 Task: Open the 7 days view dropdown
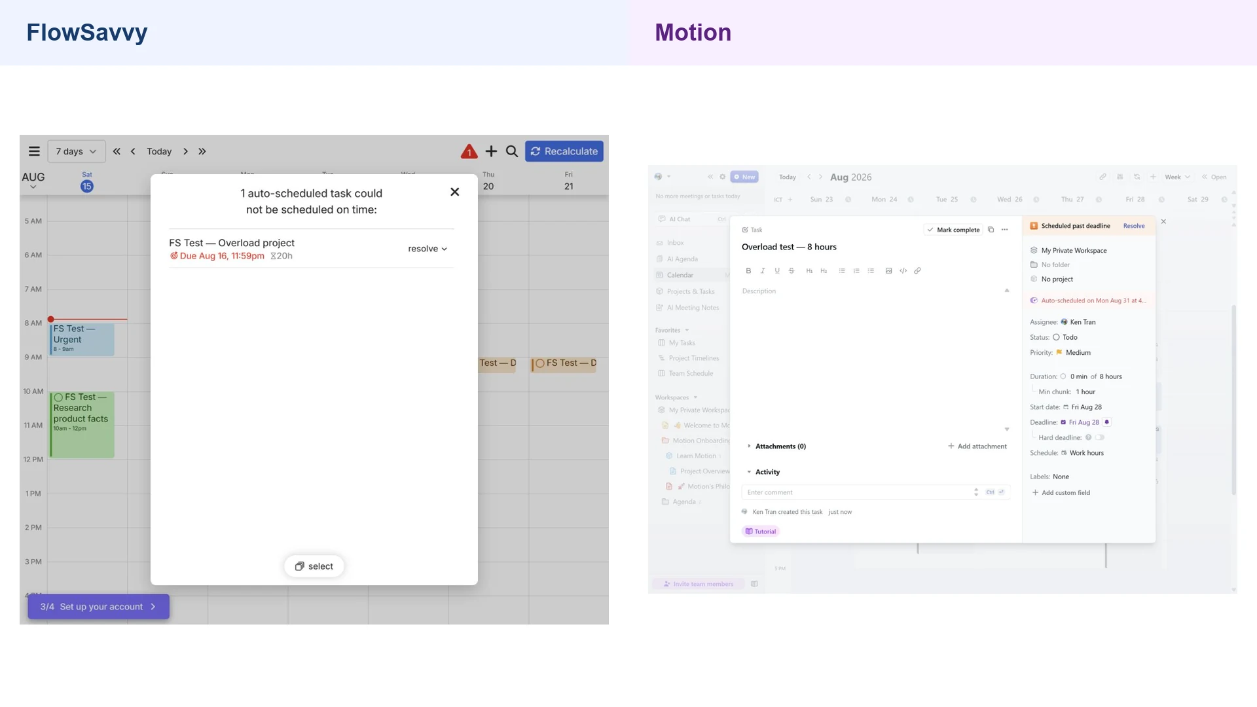point(77,151)
